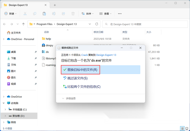190x131 pixels.
Task: Choose 比较两个文件的信息(C) option
Action: 82,87
